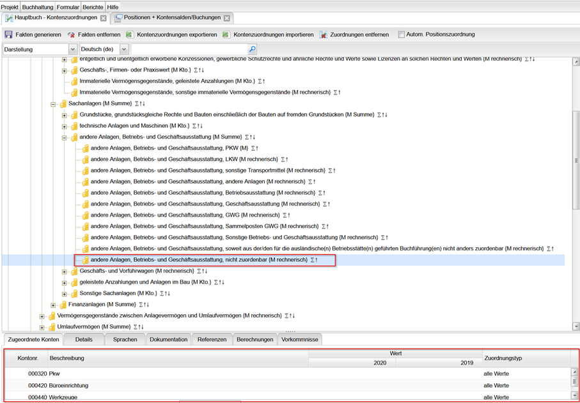Switch to the Details tab

(84, 340)
